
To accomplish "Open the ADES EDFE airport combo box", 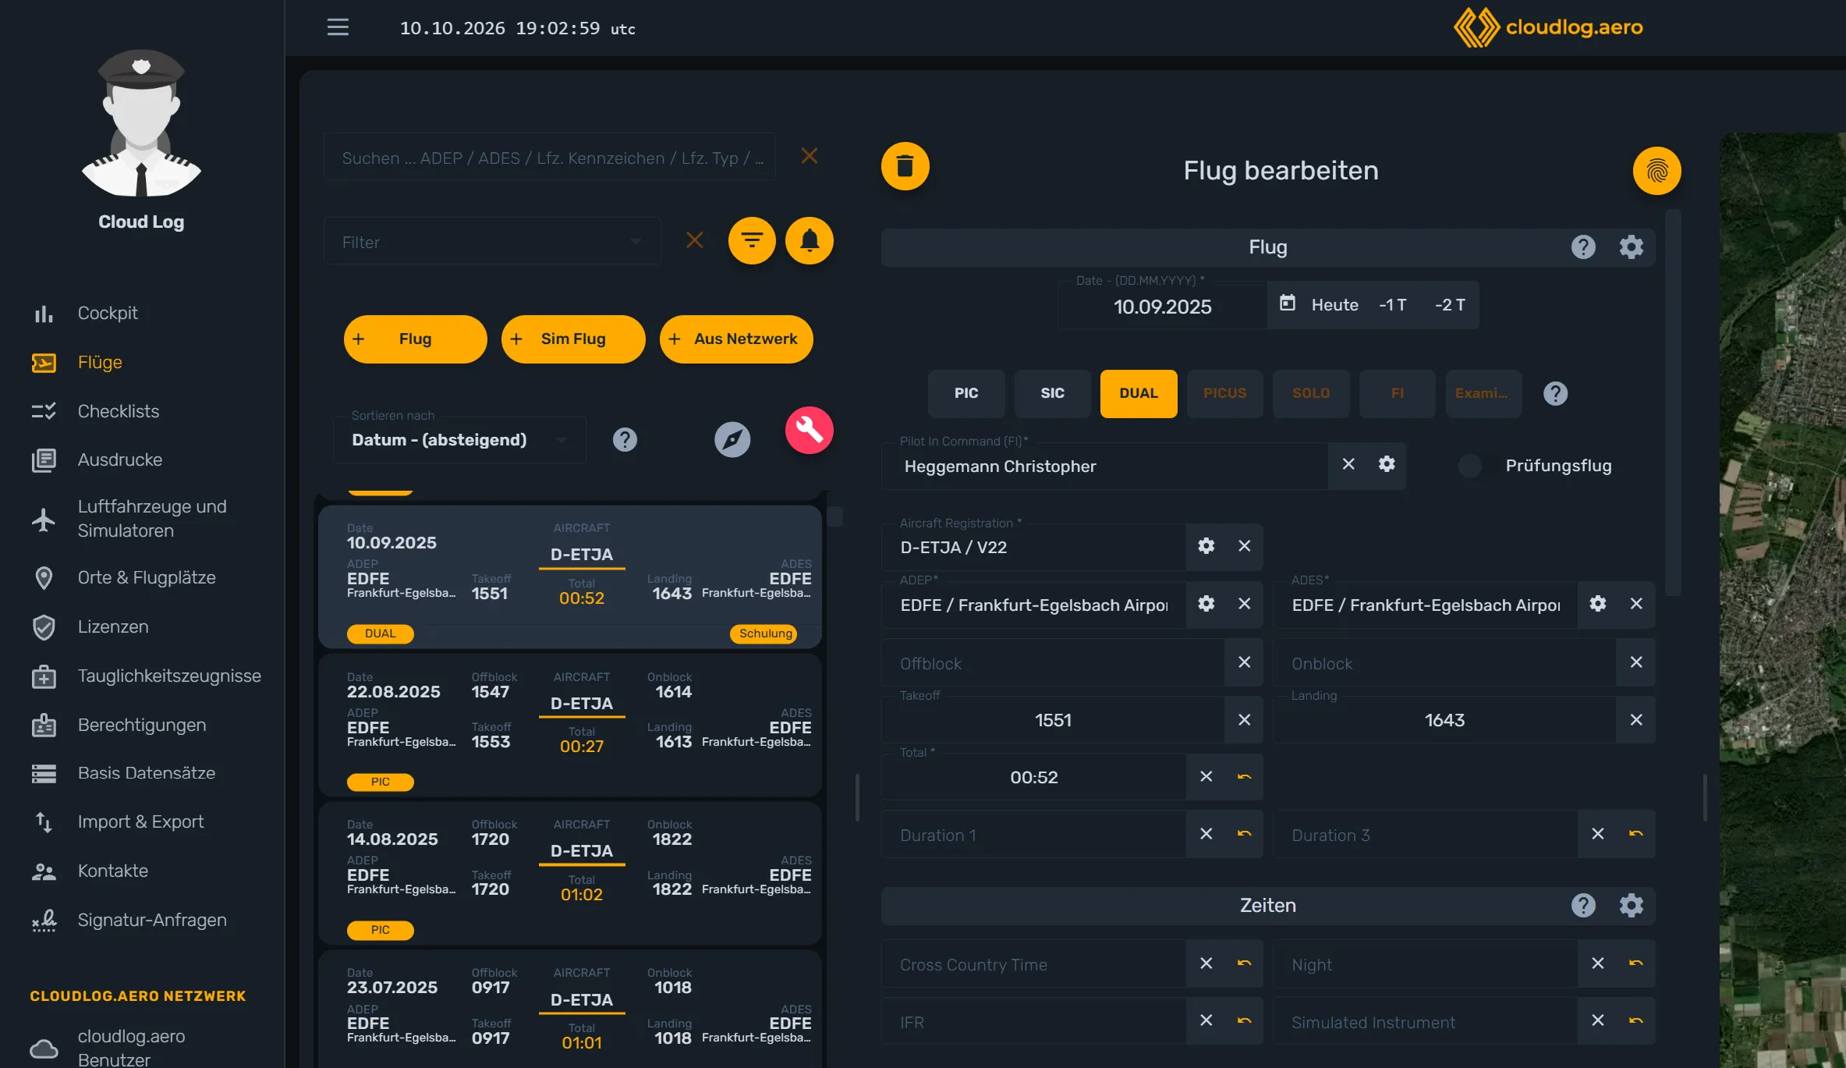I will point(1426,605).
